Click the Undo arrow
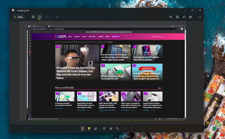This screenshot has height=139, width=225. click(x=125, y=129)
